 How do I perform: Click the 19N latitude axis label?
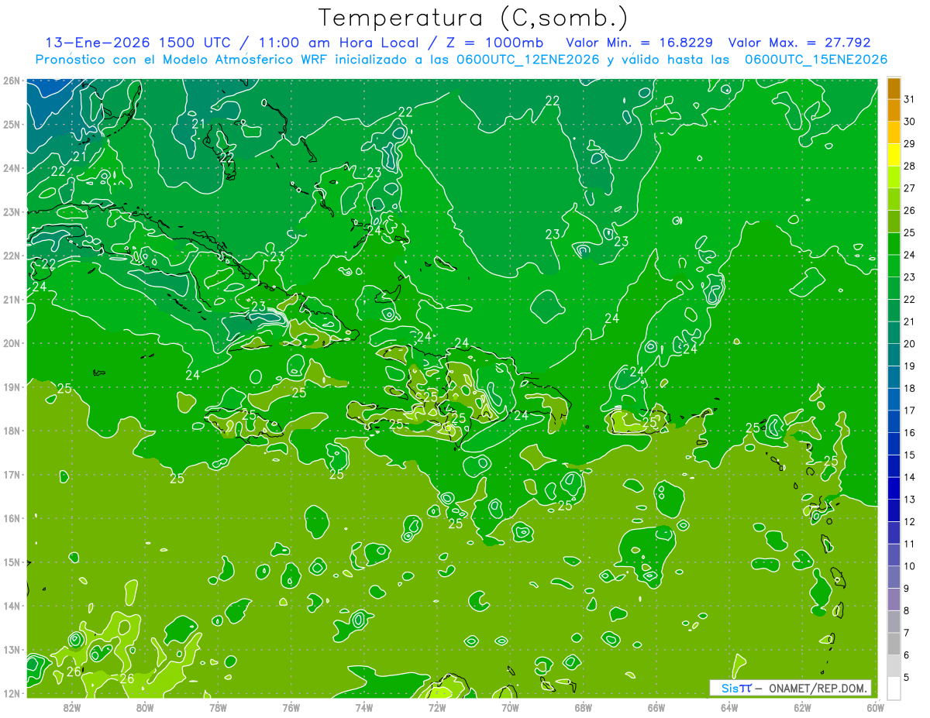click(x=12, y=387)
